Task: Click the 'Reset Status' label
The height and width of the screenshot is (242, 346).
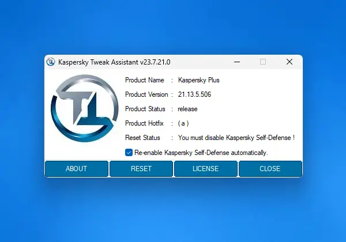Action: click(x=142, y=138)
